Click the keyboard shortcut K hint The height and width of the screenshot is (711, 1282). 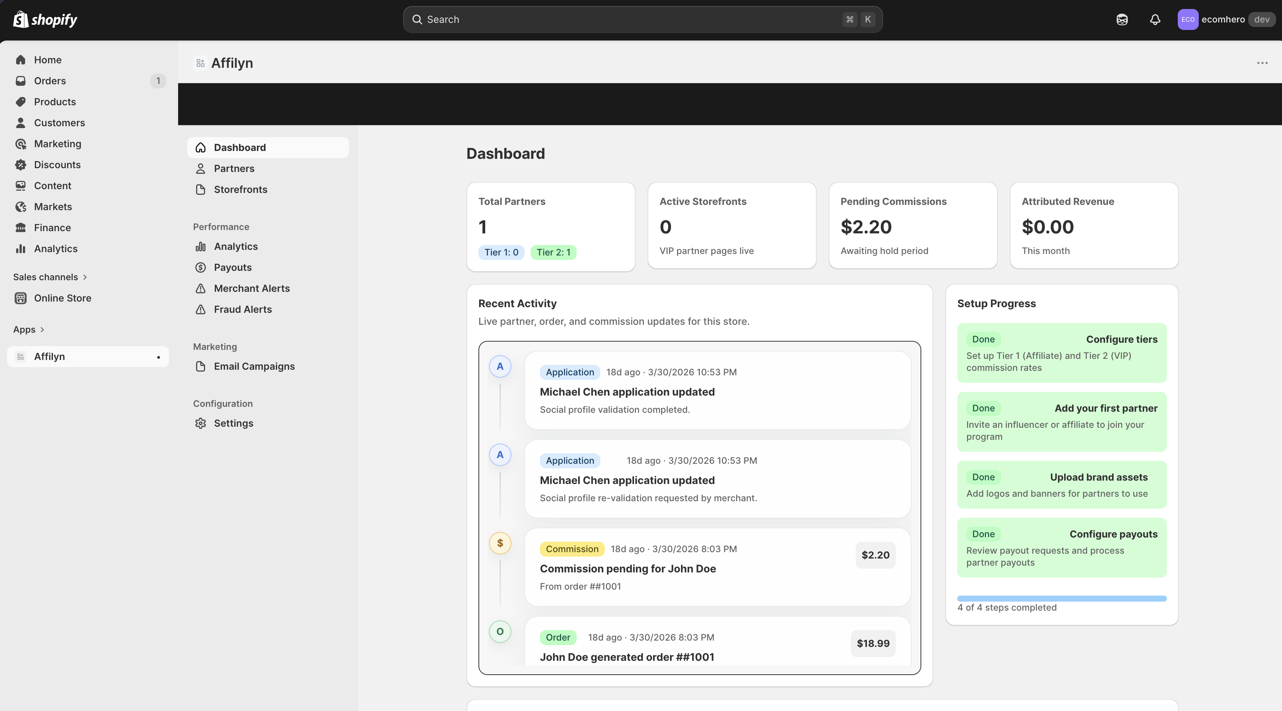[867, 19]
